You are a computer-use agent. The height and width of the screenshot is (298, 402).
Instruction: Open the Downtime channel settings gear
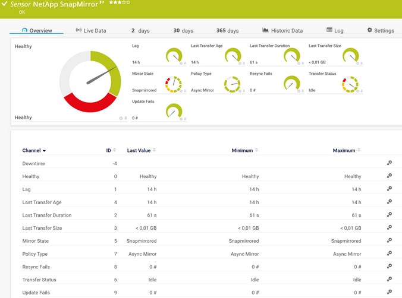coord(389,163)
